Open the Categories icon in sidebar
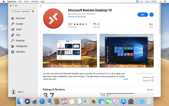Image resolution: width=169 pixels, height=106 pixels. (13, 46)
